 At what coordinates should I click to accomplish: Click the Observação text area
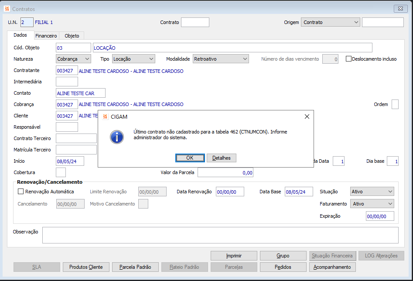point(221,235)
